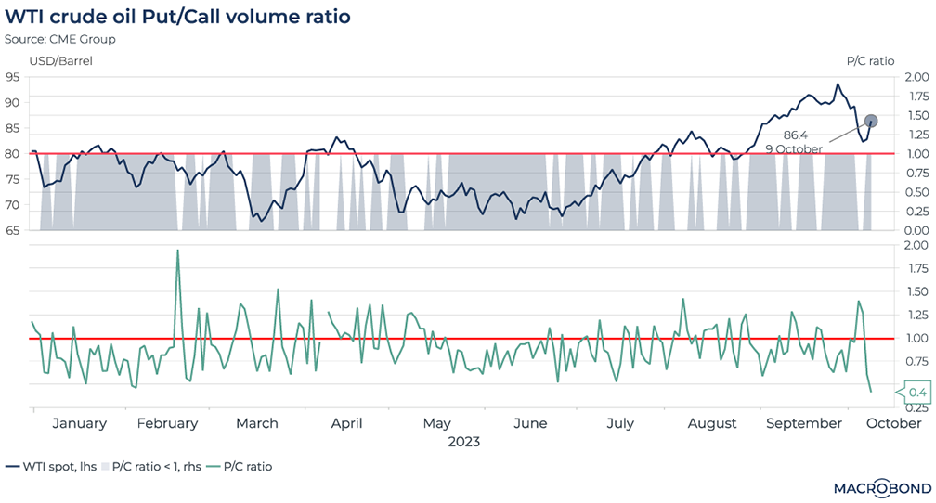936x503 pixels.
Task: Click the gray circle marker on WTI line
Action: coord(871,121)
